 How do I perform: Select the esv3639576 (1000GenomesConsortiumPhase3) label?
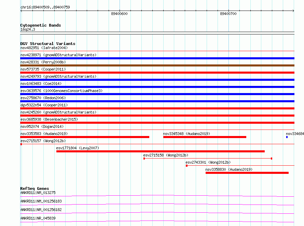[61, 91]
